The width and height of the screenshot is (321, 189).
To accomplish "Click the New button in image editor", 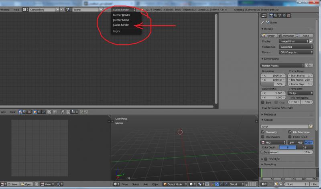I will pyautogui.click(x=13, y=184).
